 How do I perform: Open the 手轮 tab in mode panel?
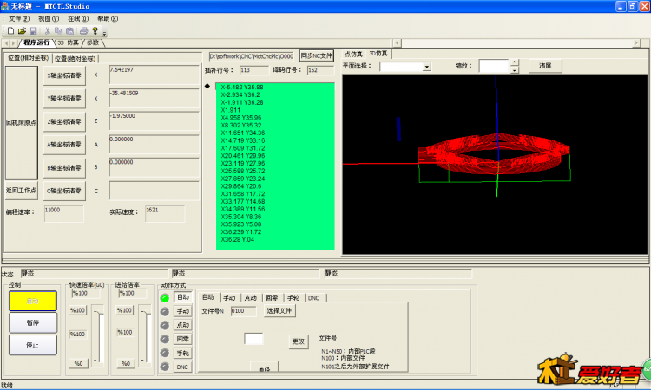click(293, 298)
